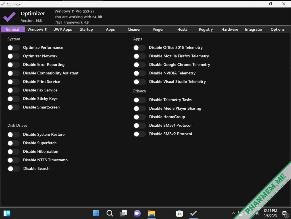Open Task View on taskbar
The image size is (291, 219).
(x=124, y=213)
